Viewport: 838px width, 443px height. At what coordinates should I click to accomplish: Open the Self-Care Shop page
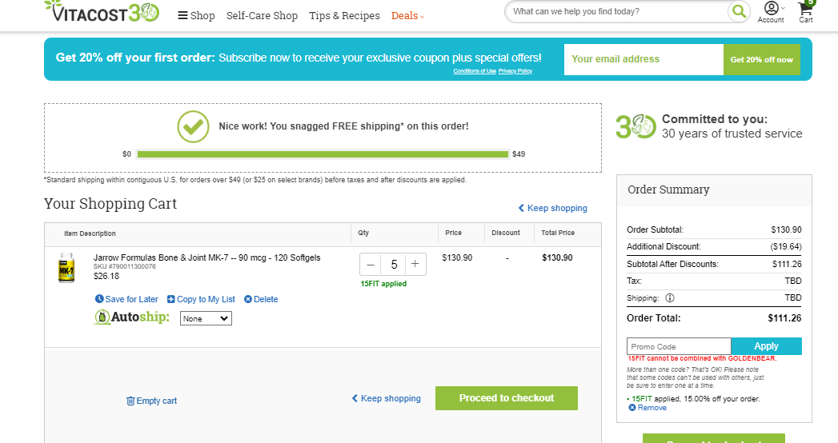pyautogui.click(x=262, y=16)
